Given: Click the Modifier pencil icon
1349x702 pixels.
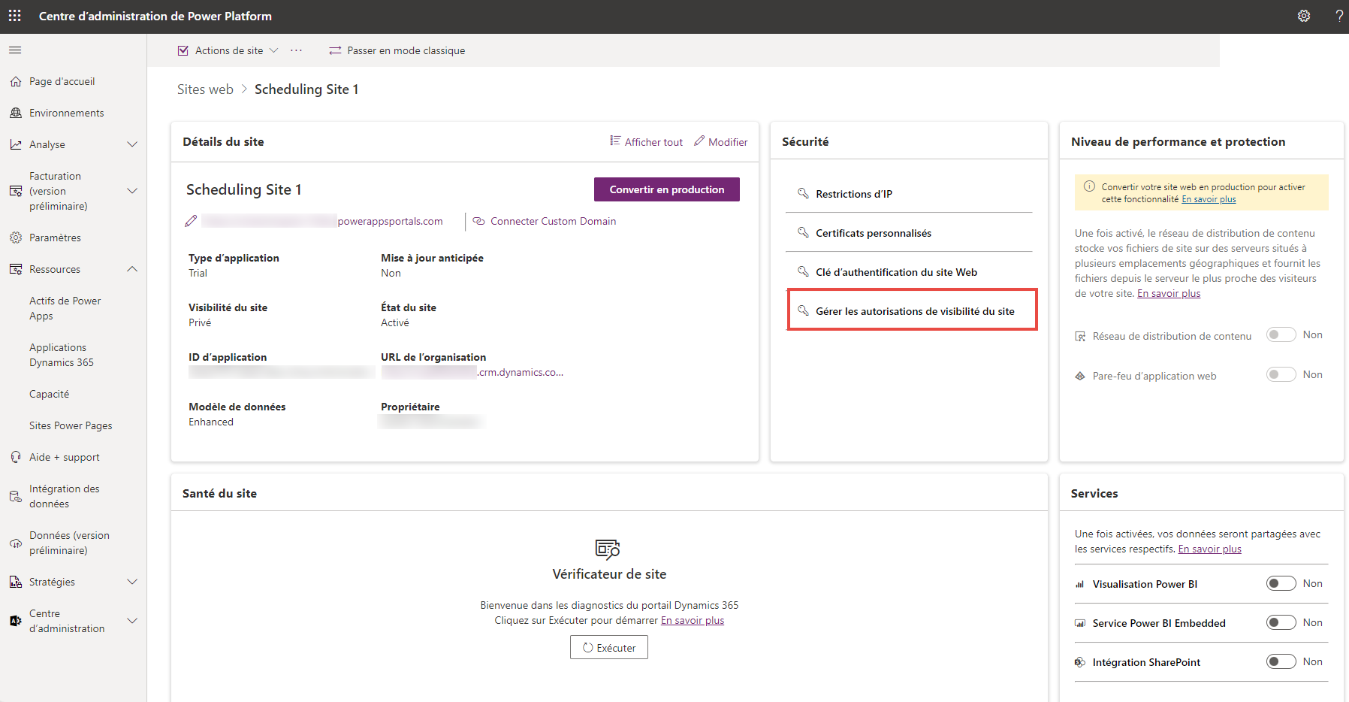Looking at the screenshot, I should (699, 141).
